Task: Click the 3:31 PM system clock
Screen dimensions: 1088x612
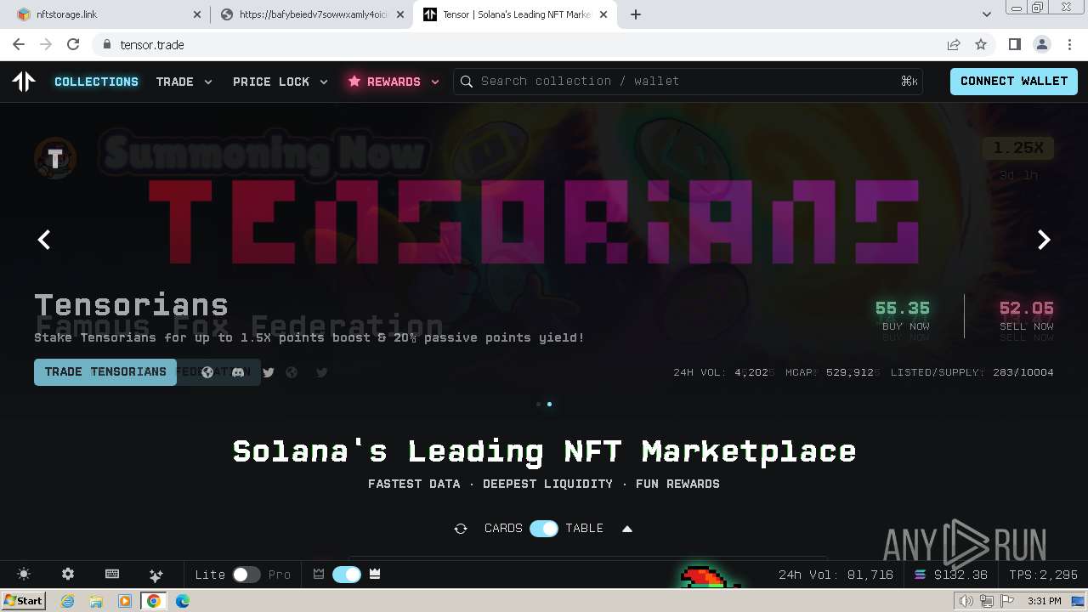Action: [x=1044, y=601]
